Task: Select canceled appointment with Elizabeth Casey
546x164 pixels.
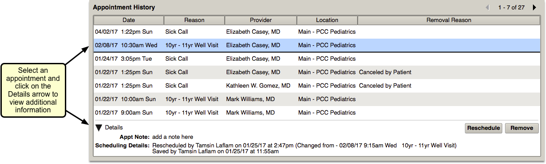Action: click(317, 72)
